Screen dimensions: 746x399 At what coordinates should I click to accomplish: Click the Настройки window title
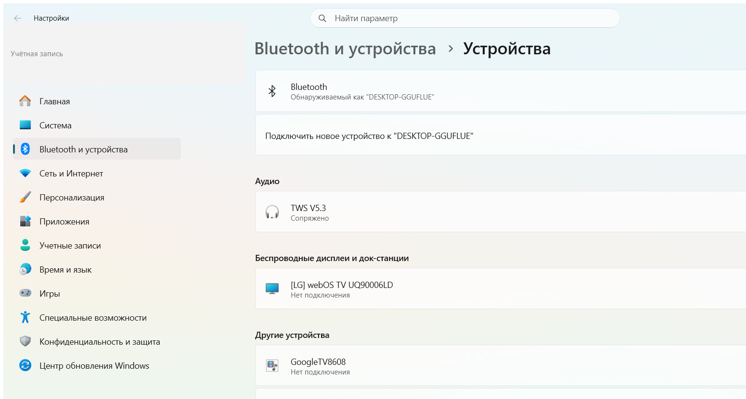[51, 18]
